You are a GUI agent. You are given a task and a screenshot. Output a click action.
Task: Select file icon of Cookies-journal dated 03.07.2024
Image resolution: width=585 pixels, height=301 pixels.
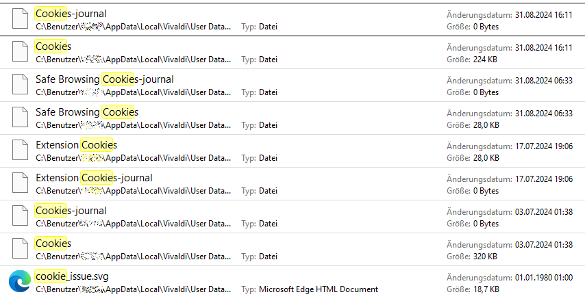click(x=20, y=215)
